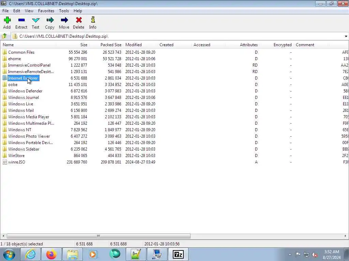
Task: Open Firefox from the taskbar
Action: 51,254
